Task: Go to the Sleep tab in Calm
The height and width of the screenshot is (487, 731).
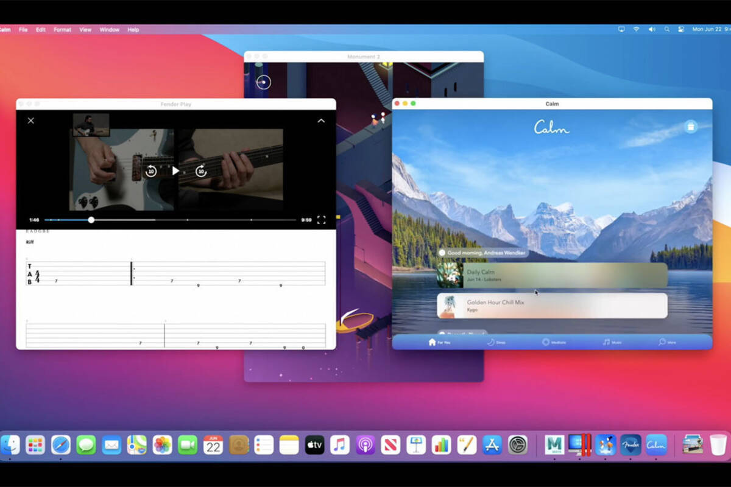Action: (496, 342)
